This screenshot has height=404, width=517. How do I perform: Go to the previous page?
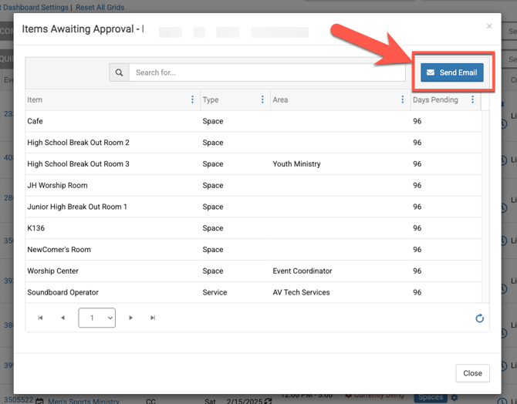click(63, 318)
